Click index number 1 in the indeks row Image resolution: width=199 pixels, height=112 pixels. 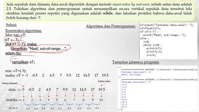click(x=24, y=100)
